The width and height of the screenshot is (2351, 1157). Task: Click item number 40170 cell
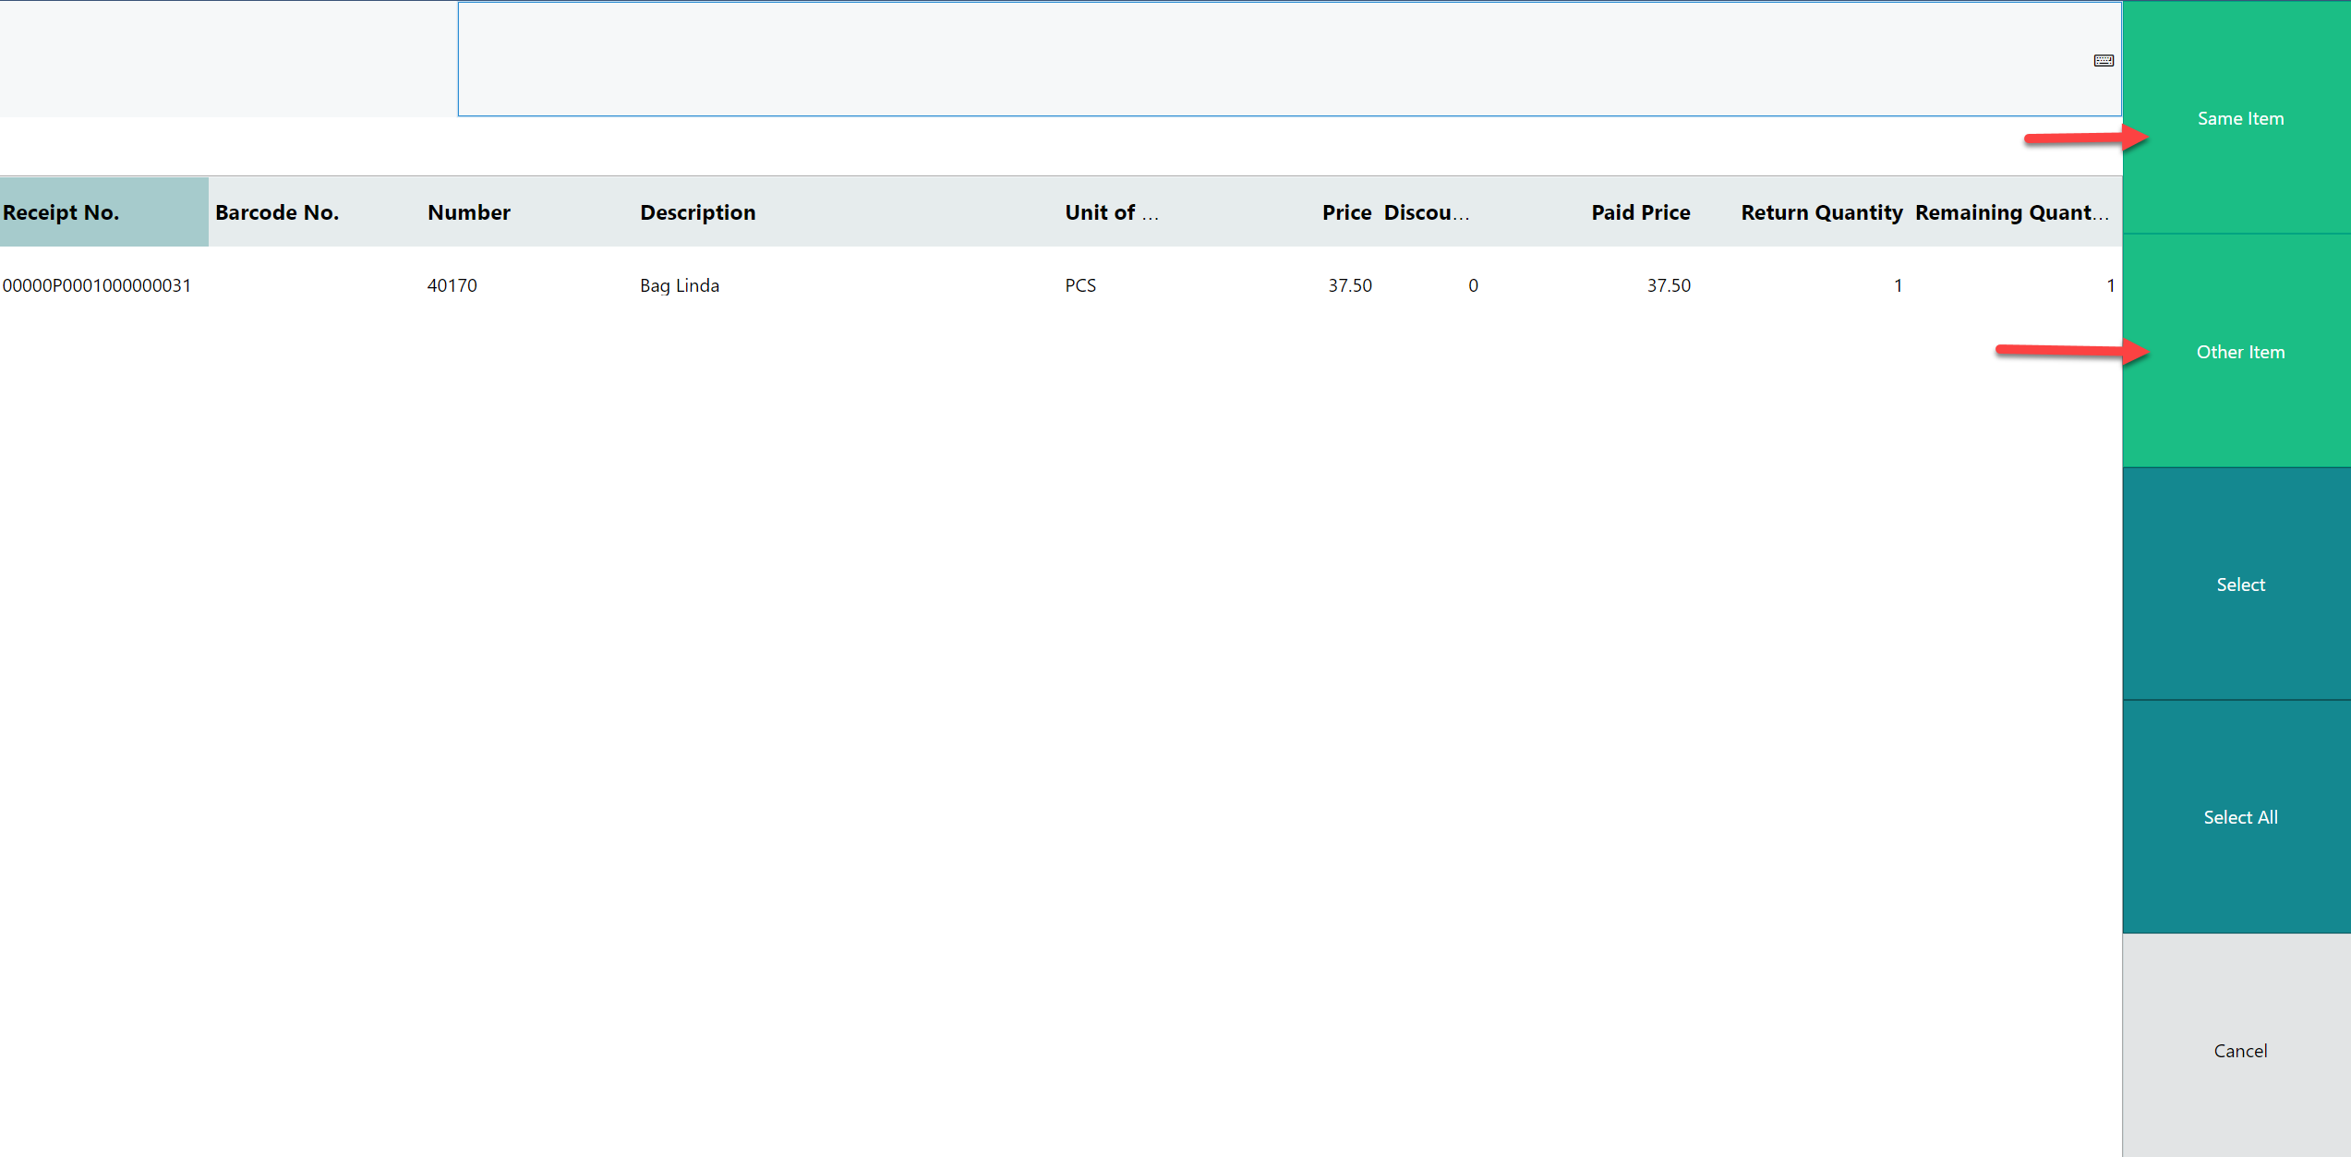pos(452,285)
